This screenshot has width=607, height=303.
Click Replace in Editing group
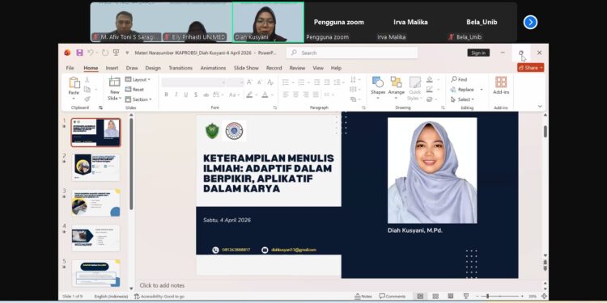coord(462,89)
